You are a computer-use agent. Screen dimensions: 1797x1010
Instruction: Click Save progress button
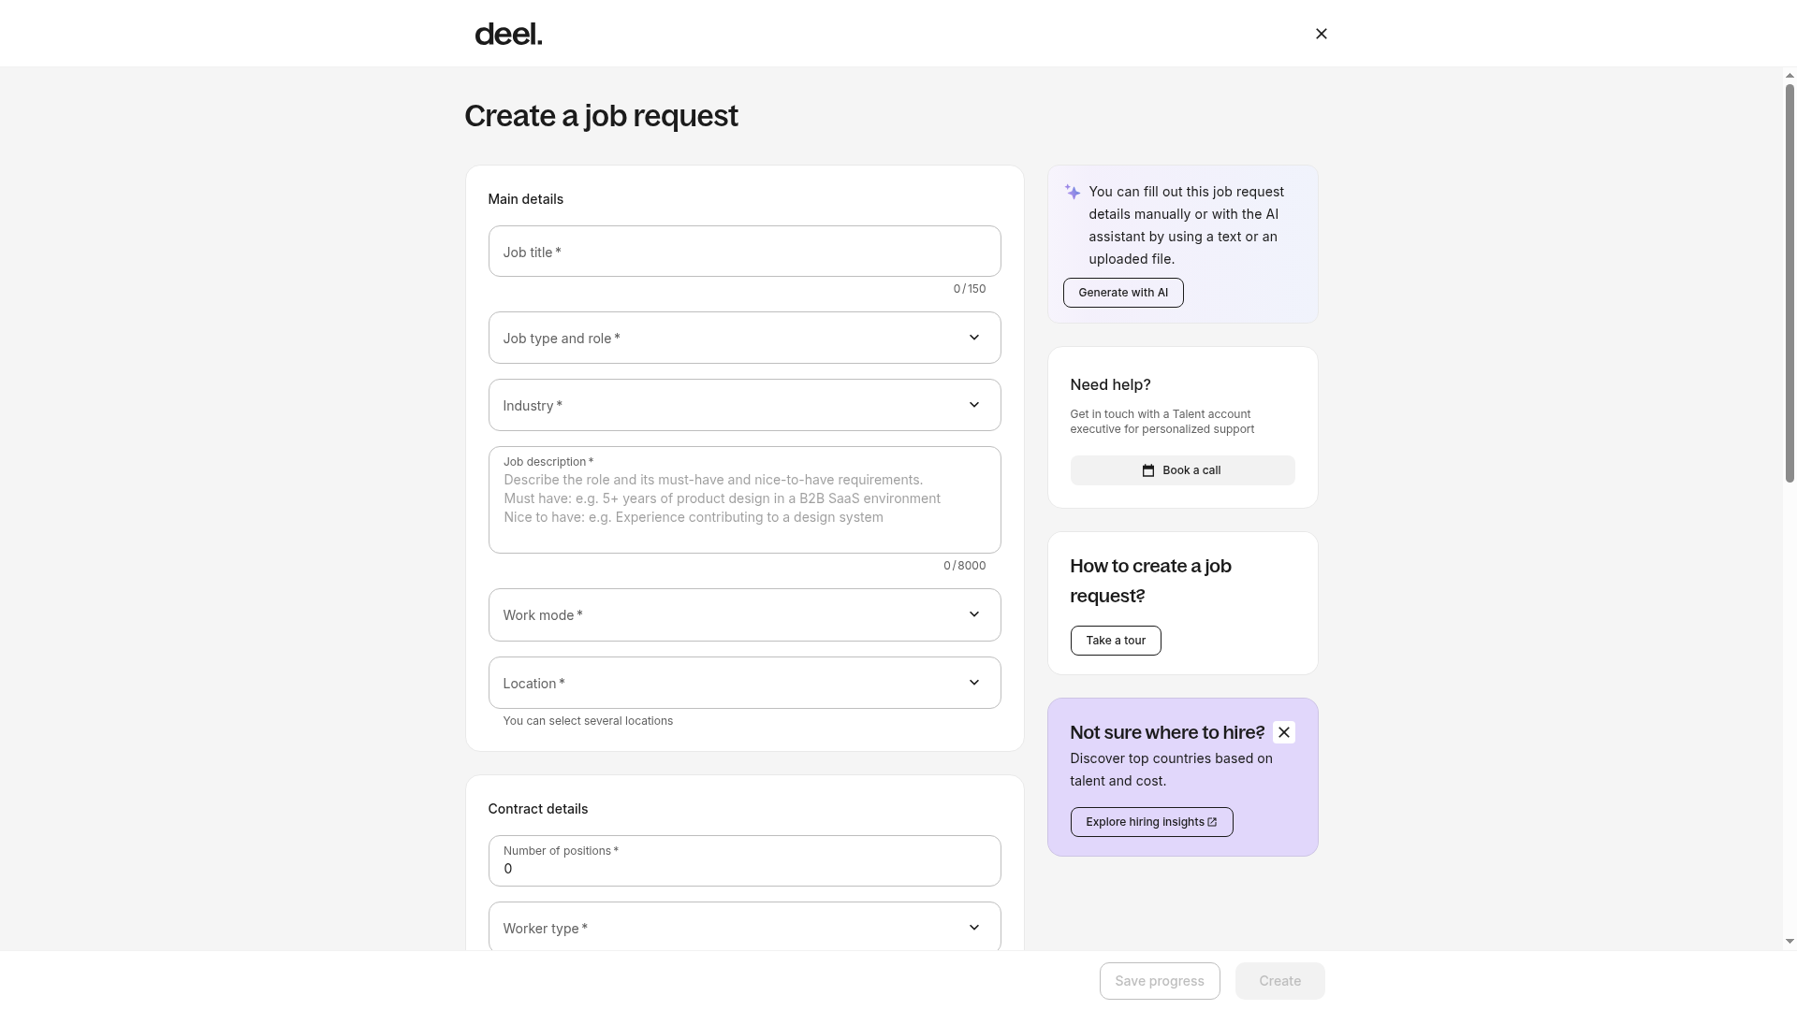click(x=1160, y=981)
